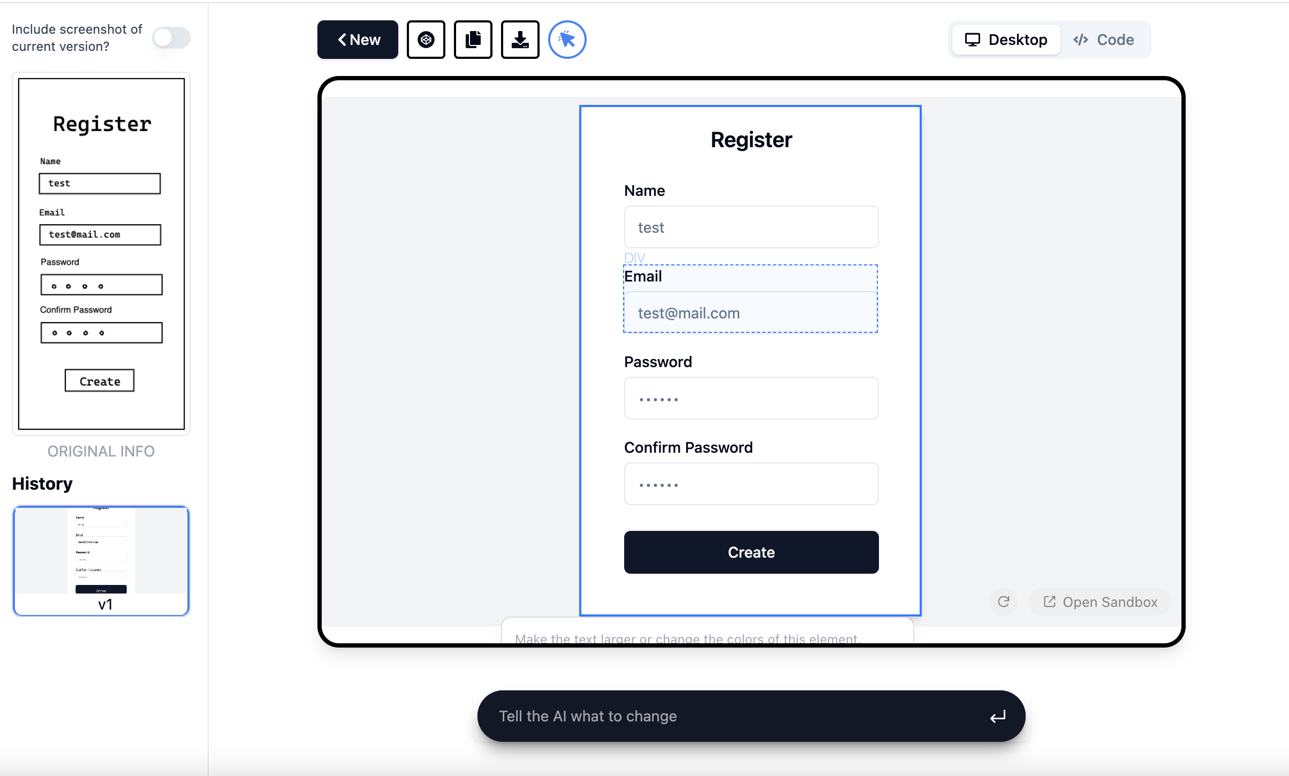Image resolution: width=1289 pixels, height=776 pixels.
Task: Click the Create button
Action: tap(752, 552)
